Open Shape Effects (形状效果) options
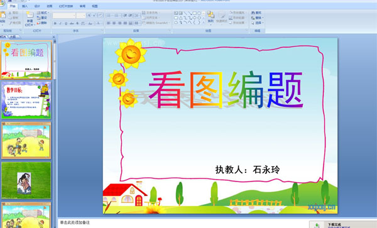This screenshot has width=377, height=228. (238, 23)
